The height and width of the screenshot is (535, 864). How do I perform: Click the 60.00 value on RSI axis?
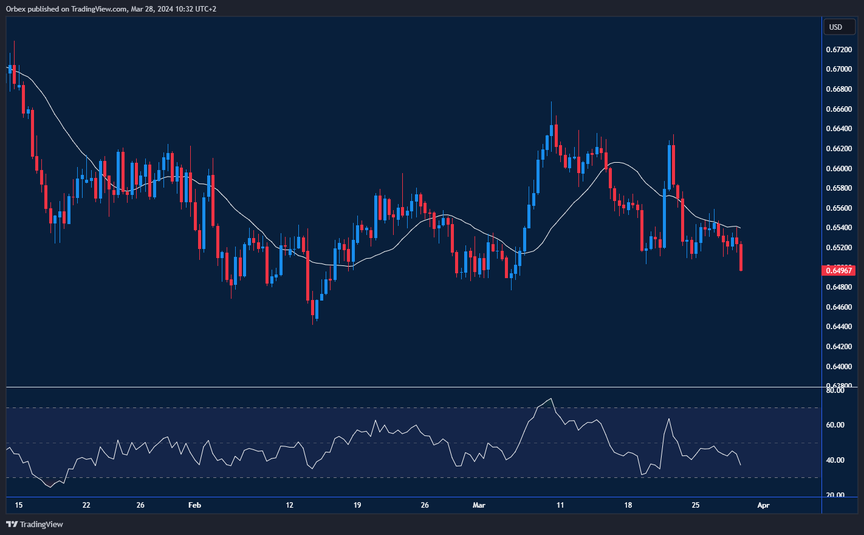click(x=835, y=425)
